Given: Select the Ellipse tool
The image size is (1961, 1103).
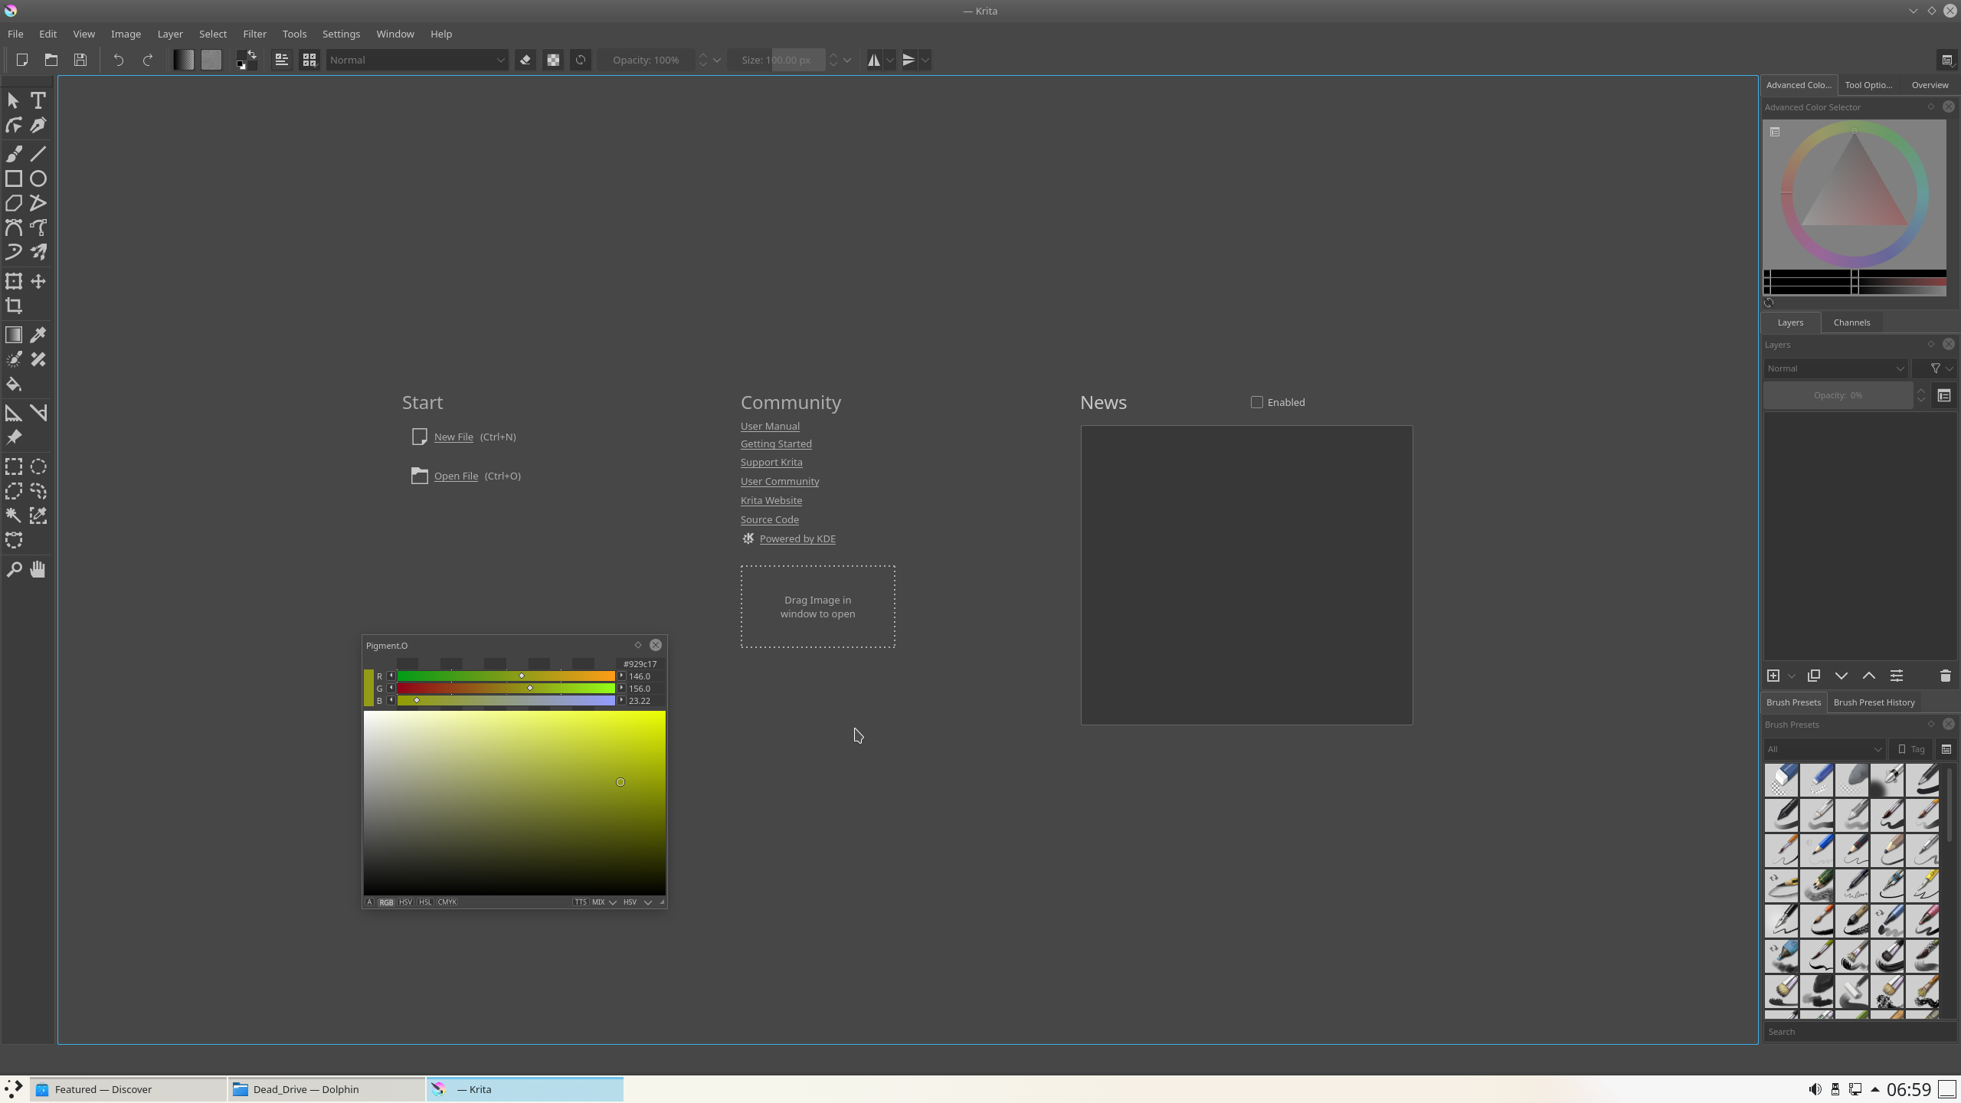Looking at the screenshot, I should (38, 178).
